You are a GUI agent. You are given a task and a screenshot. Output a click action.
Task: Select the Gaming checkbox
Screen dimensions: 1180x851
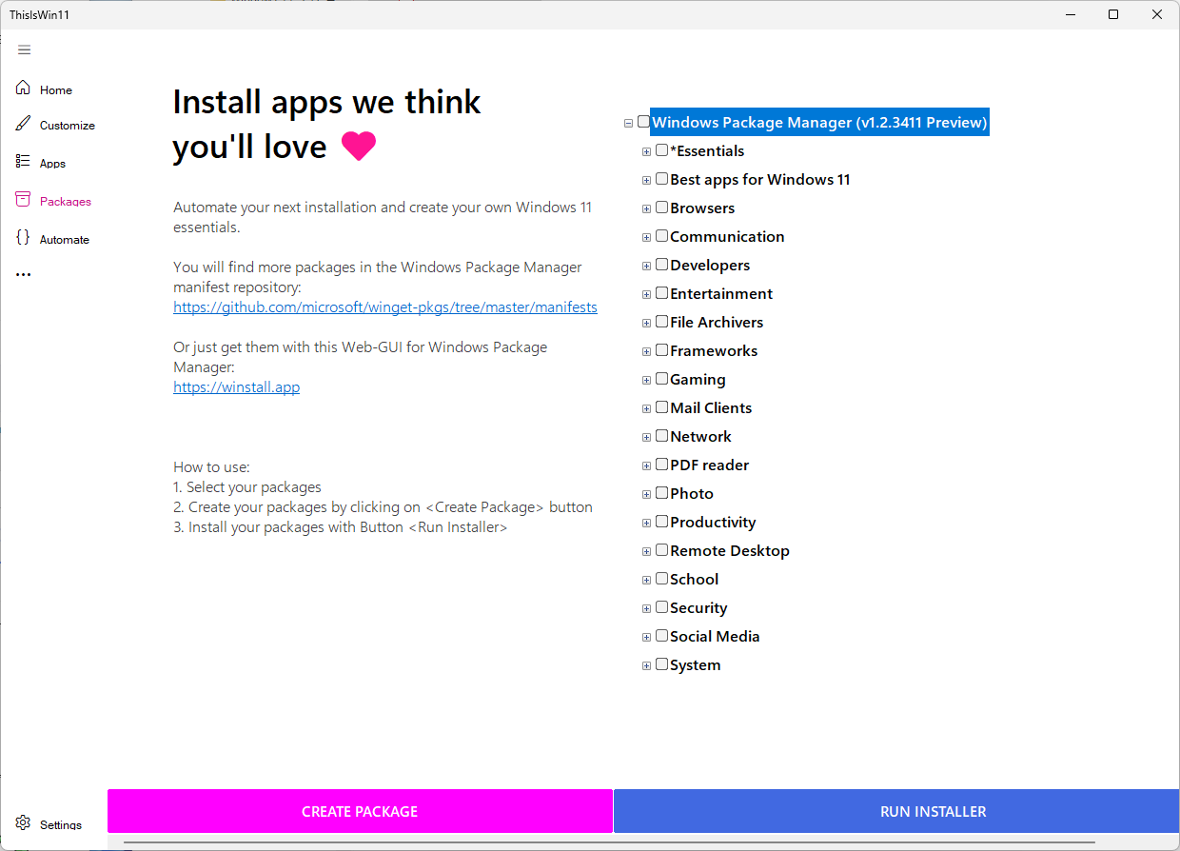click(662, 379)
